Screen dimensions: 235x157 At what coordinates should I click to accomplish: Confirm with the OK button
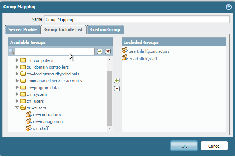tap(184, 146)
